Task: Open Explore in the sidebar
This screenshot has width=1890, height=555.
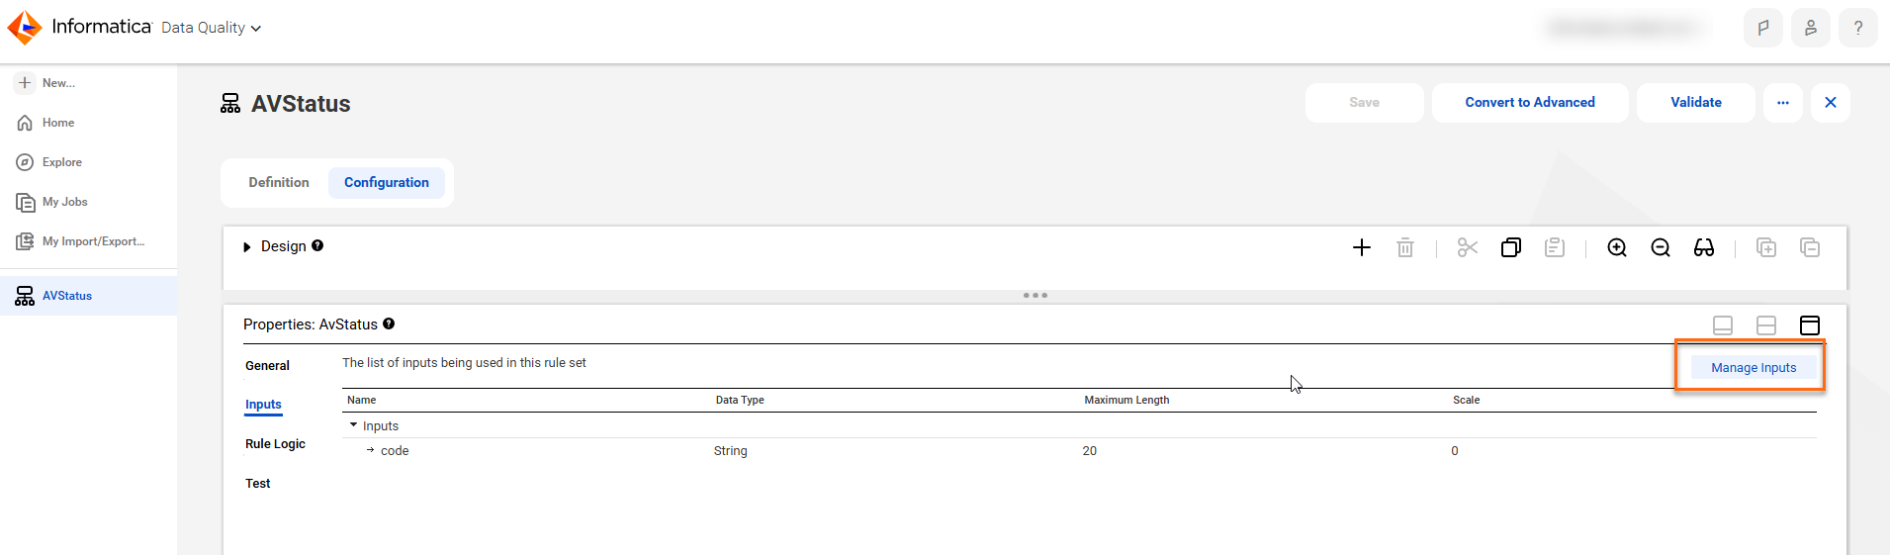Action: pyautogui.click(x=49, y=162)
